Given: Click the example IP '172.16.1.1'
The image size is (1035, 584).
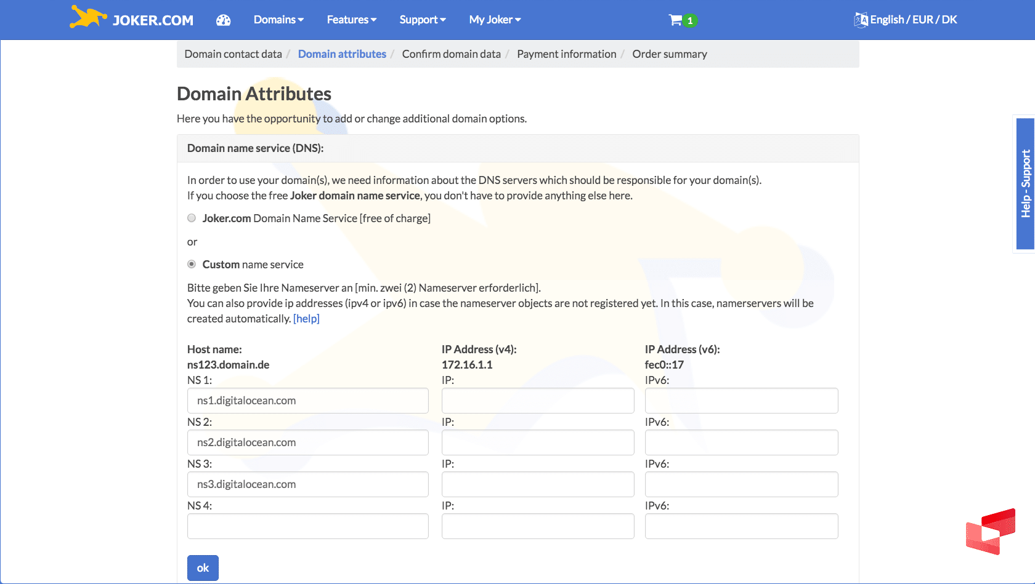Looking at the screenshot, I should (x=467, y=365).
